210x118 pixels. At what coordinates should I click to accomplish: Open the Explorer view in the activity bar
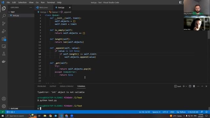pyautogui.click(x=4, y=8)
